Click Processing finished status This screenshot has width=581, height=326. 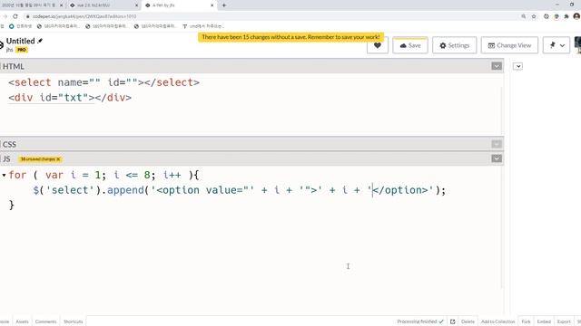pyautogui.click(x=419, y=321)
